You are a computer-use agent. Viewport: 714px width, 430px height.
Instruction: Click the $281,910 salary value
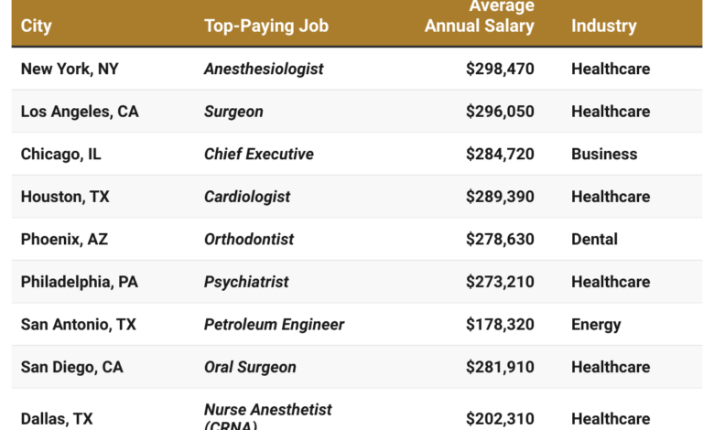point(500,367)
